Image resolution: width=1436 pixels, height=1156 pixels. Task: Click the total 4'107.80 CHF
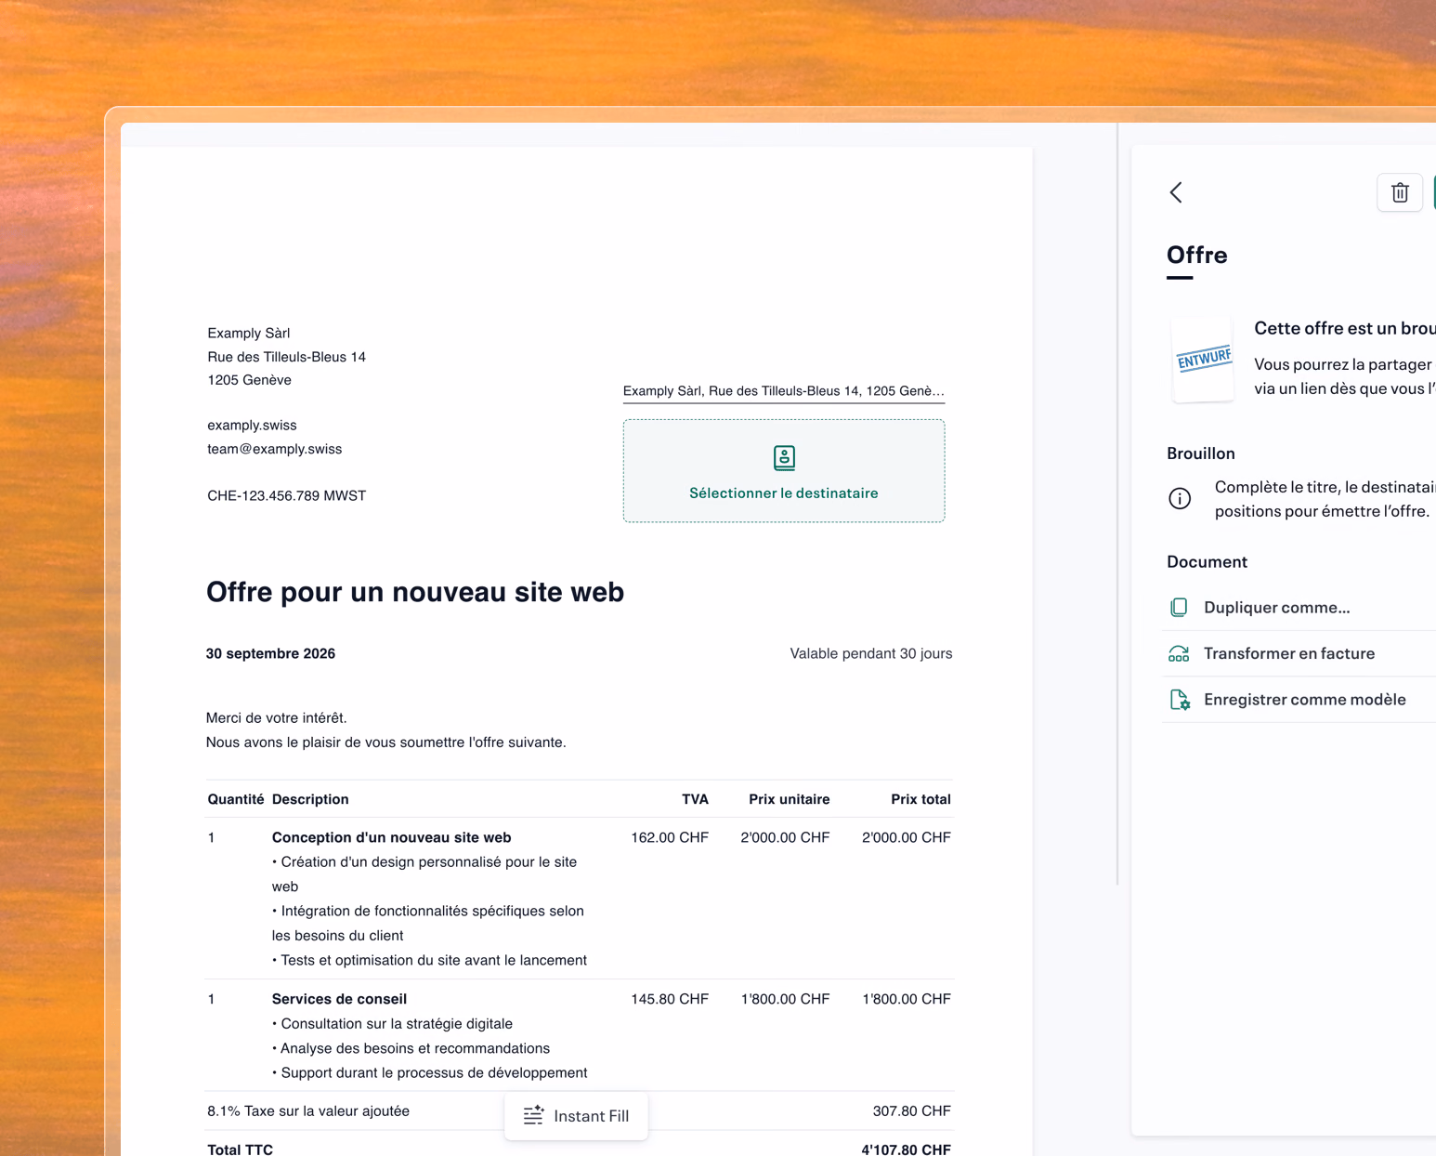click(x=906, y=1149)
